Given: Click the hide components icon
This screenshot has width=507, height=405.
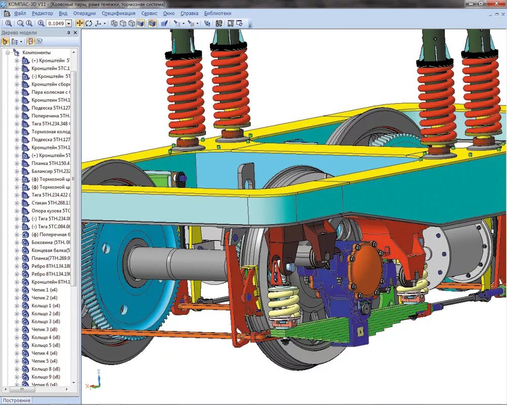Looking at the screenshot, I should point(191,23).
